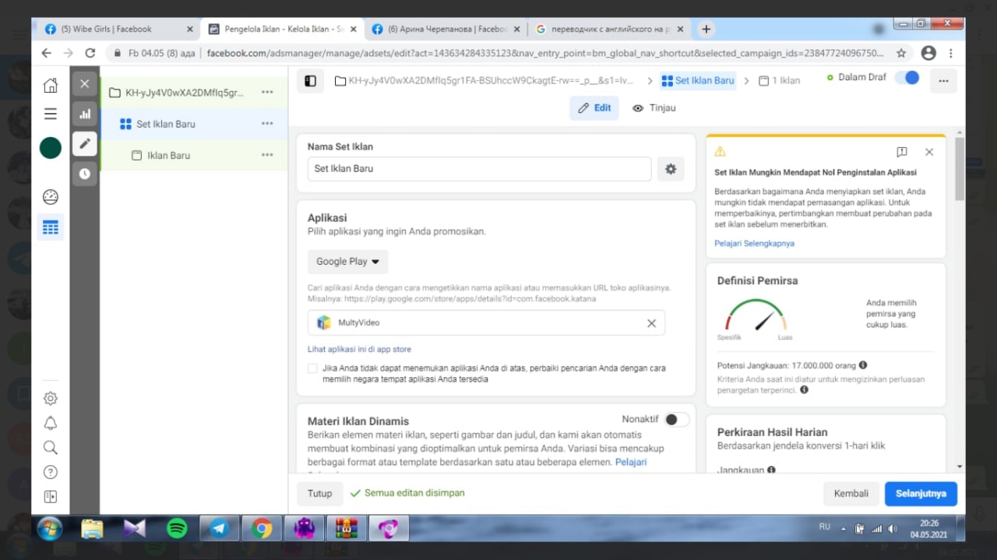Click the search magnifier in left rail
Screen dimensions: 997x560
tap(50, 447)
